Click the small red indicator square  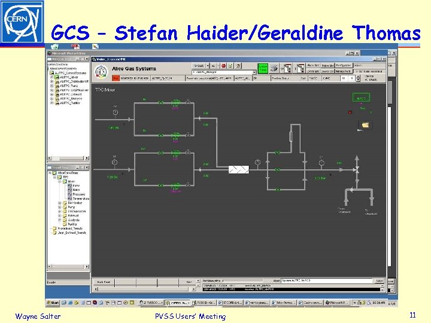[x=350, y=112]
